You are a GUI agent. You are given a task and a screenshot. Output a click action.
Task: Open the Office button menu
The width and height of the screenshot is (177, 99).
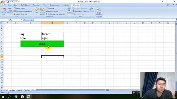[x=3, y=3]
